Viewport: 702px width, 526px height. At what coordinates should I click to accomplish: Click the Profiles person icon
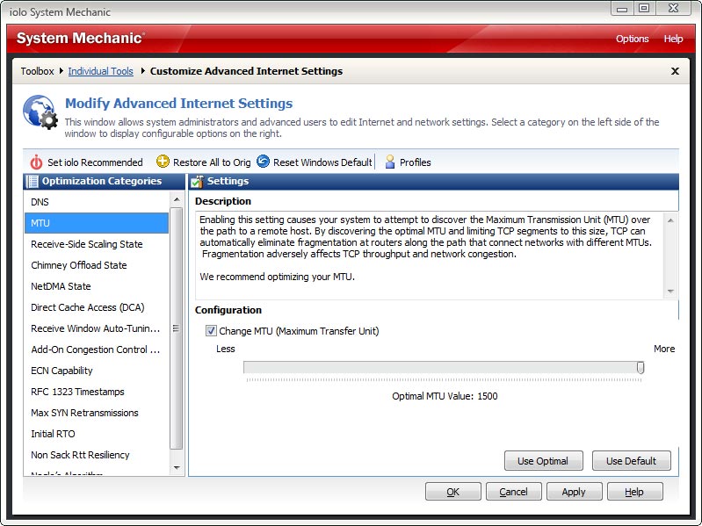pyautogui.click(x=390, y=162)
